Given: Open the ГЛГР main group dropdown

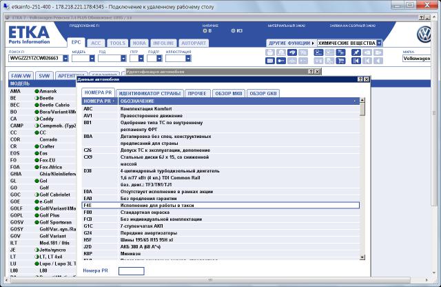Looking at the screenshot, I should [x=141, y=59].
